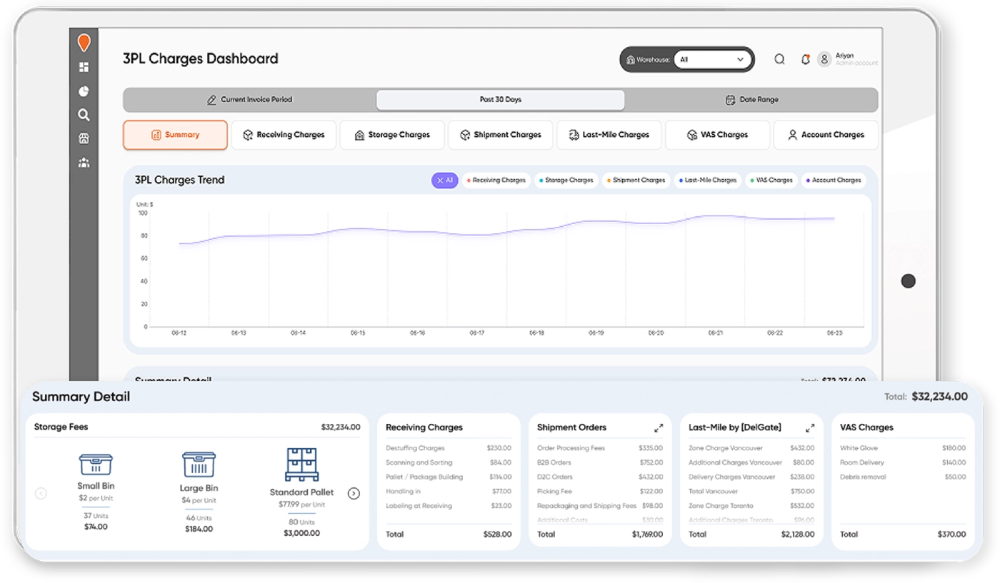Click the search icon in top header
Image resolution: width=1000 pixels, height=583 pixels.
click(x=779, y=59)
